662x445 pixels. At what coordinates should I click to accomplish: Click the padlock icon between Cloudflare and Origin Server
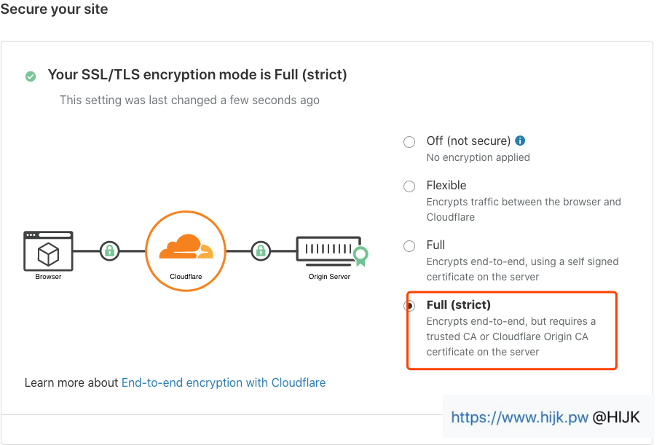point(260,250)
